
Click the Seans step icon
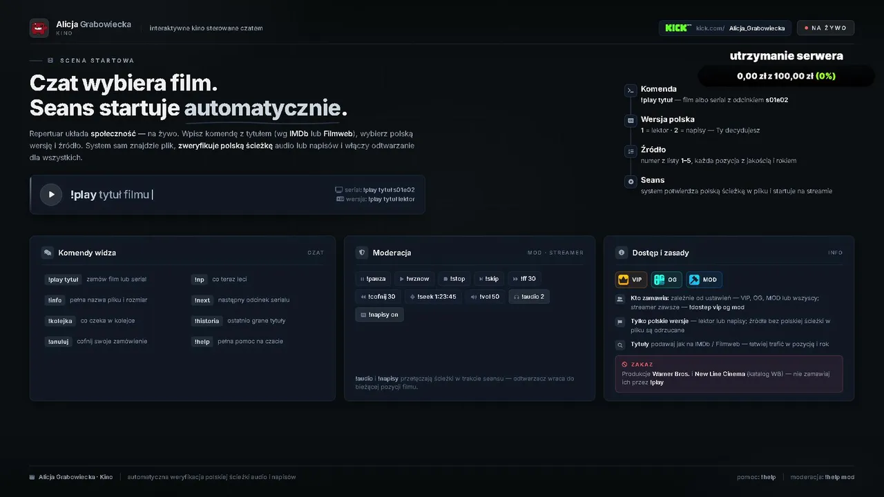click(x=631, y=182)
